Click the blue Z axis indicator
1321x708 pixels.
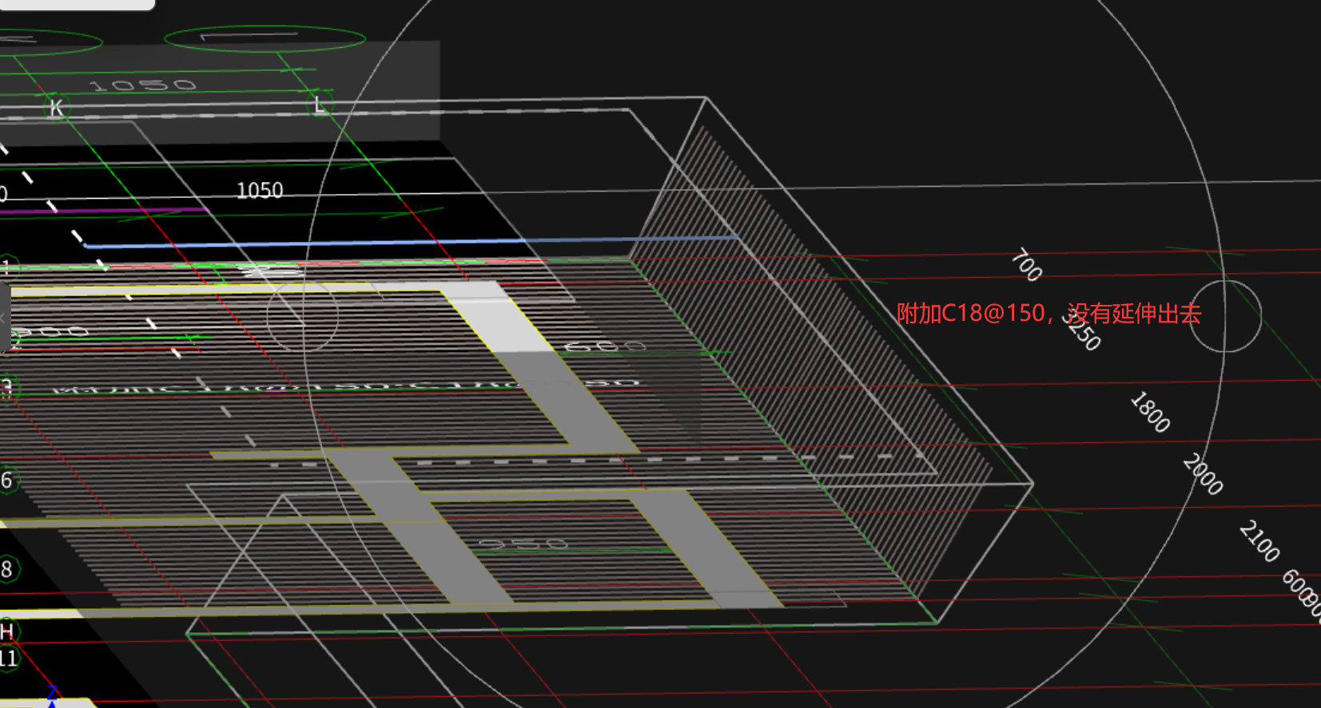tap(53, 694)
